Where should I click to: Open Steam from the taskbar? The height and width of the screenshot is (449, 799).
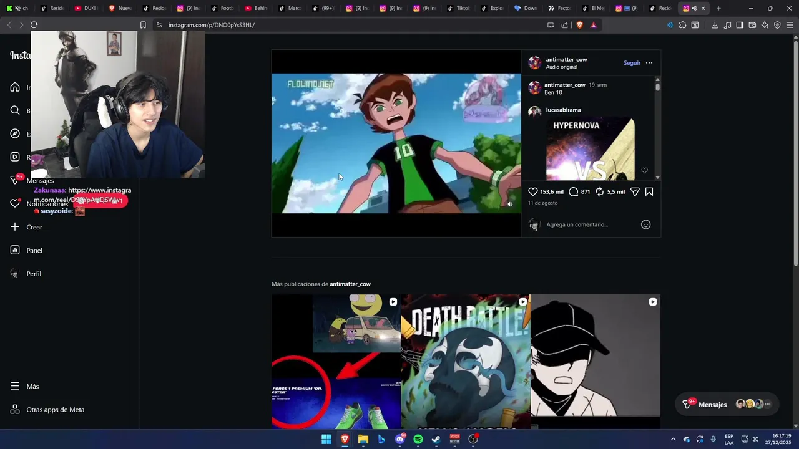pos(436,439)
